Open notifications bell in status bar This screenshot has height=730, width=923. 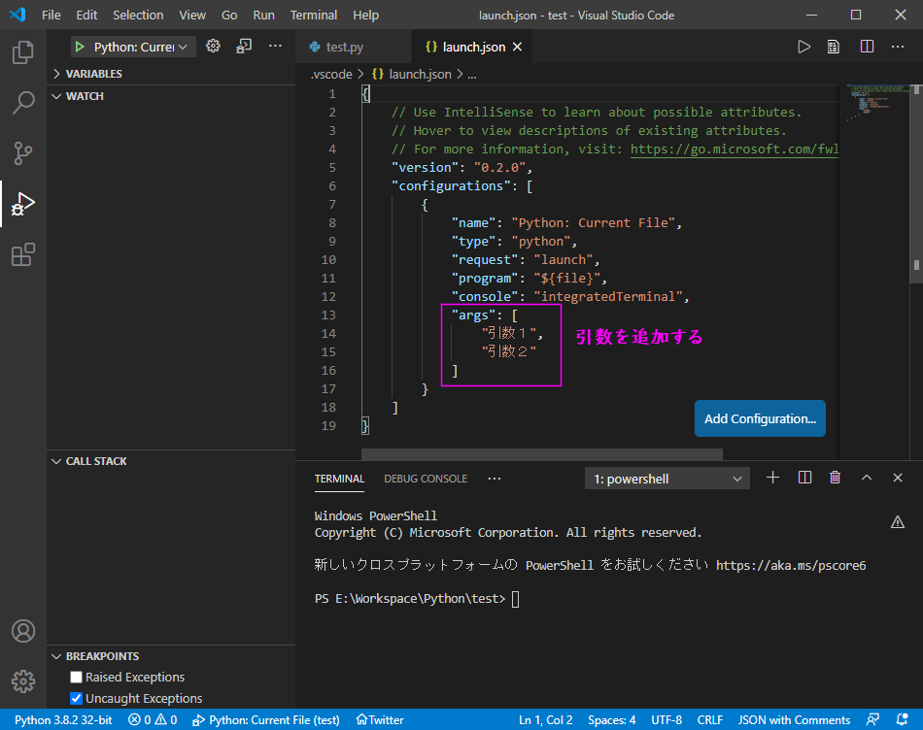pyautogui.click(x=902, y=719)
